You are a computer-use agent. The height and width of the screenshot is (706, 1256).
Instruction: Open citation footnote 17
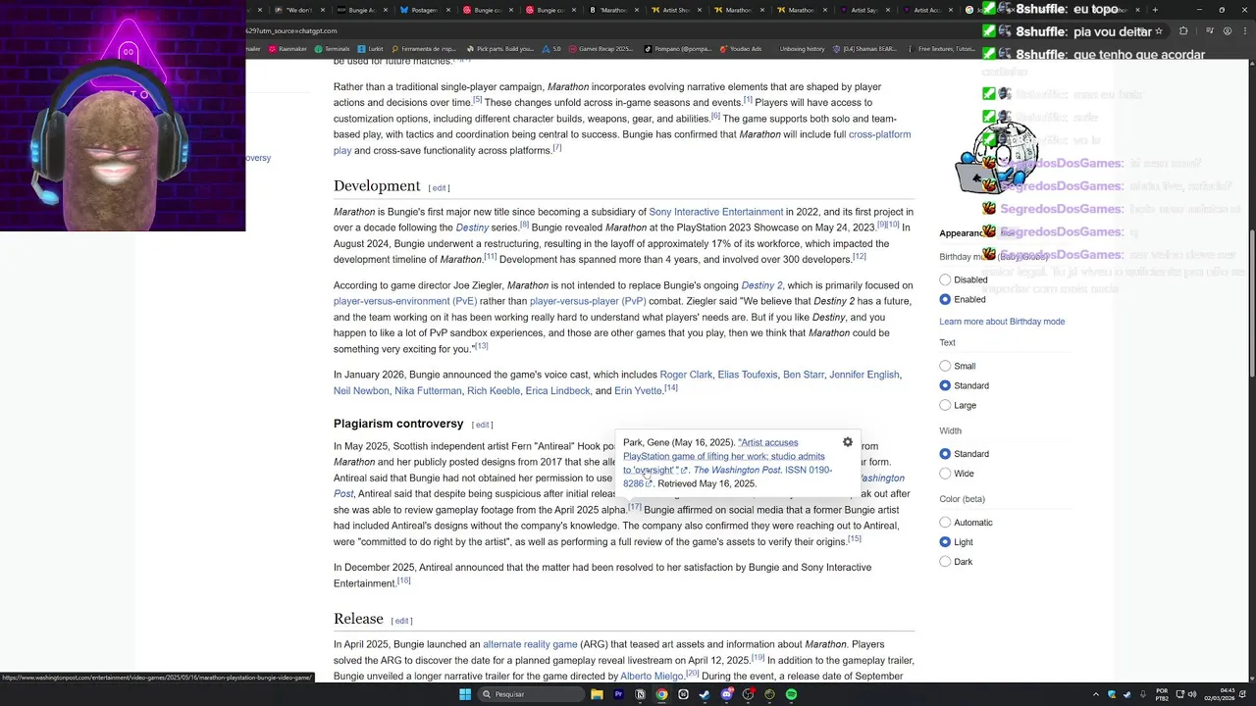click(x=635, y=507)
